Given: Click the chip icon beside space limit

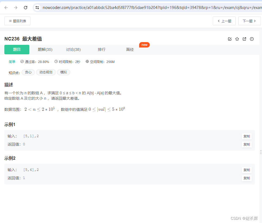Looking at the screenshot, I should click(87, 61).
